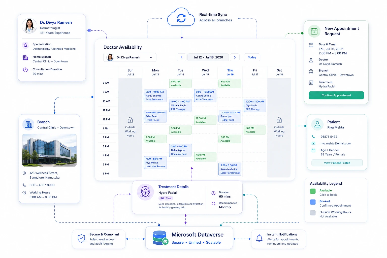Click the New Appointment Request calendar-plus icon
The height and width of the screenshot is (258, 387).
tap(314, 31)
